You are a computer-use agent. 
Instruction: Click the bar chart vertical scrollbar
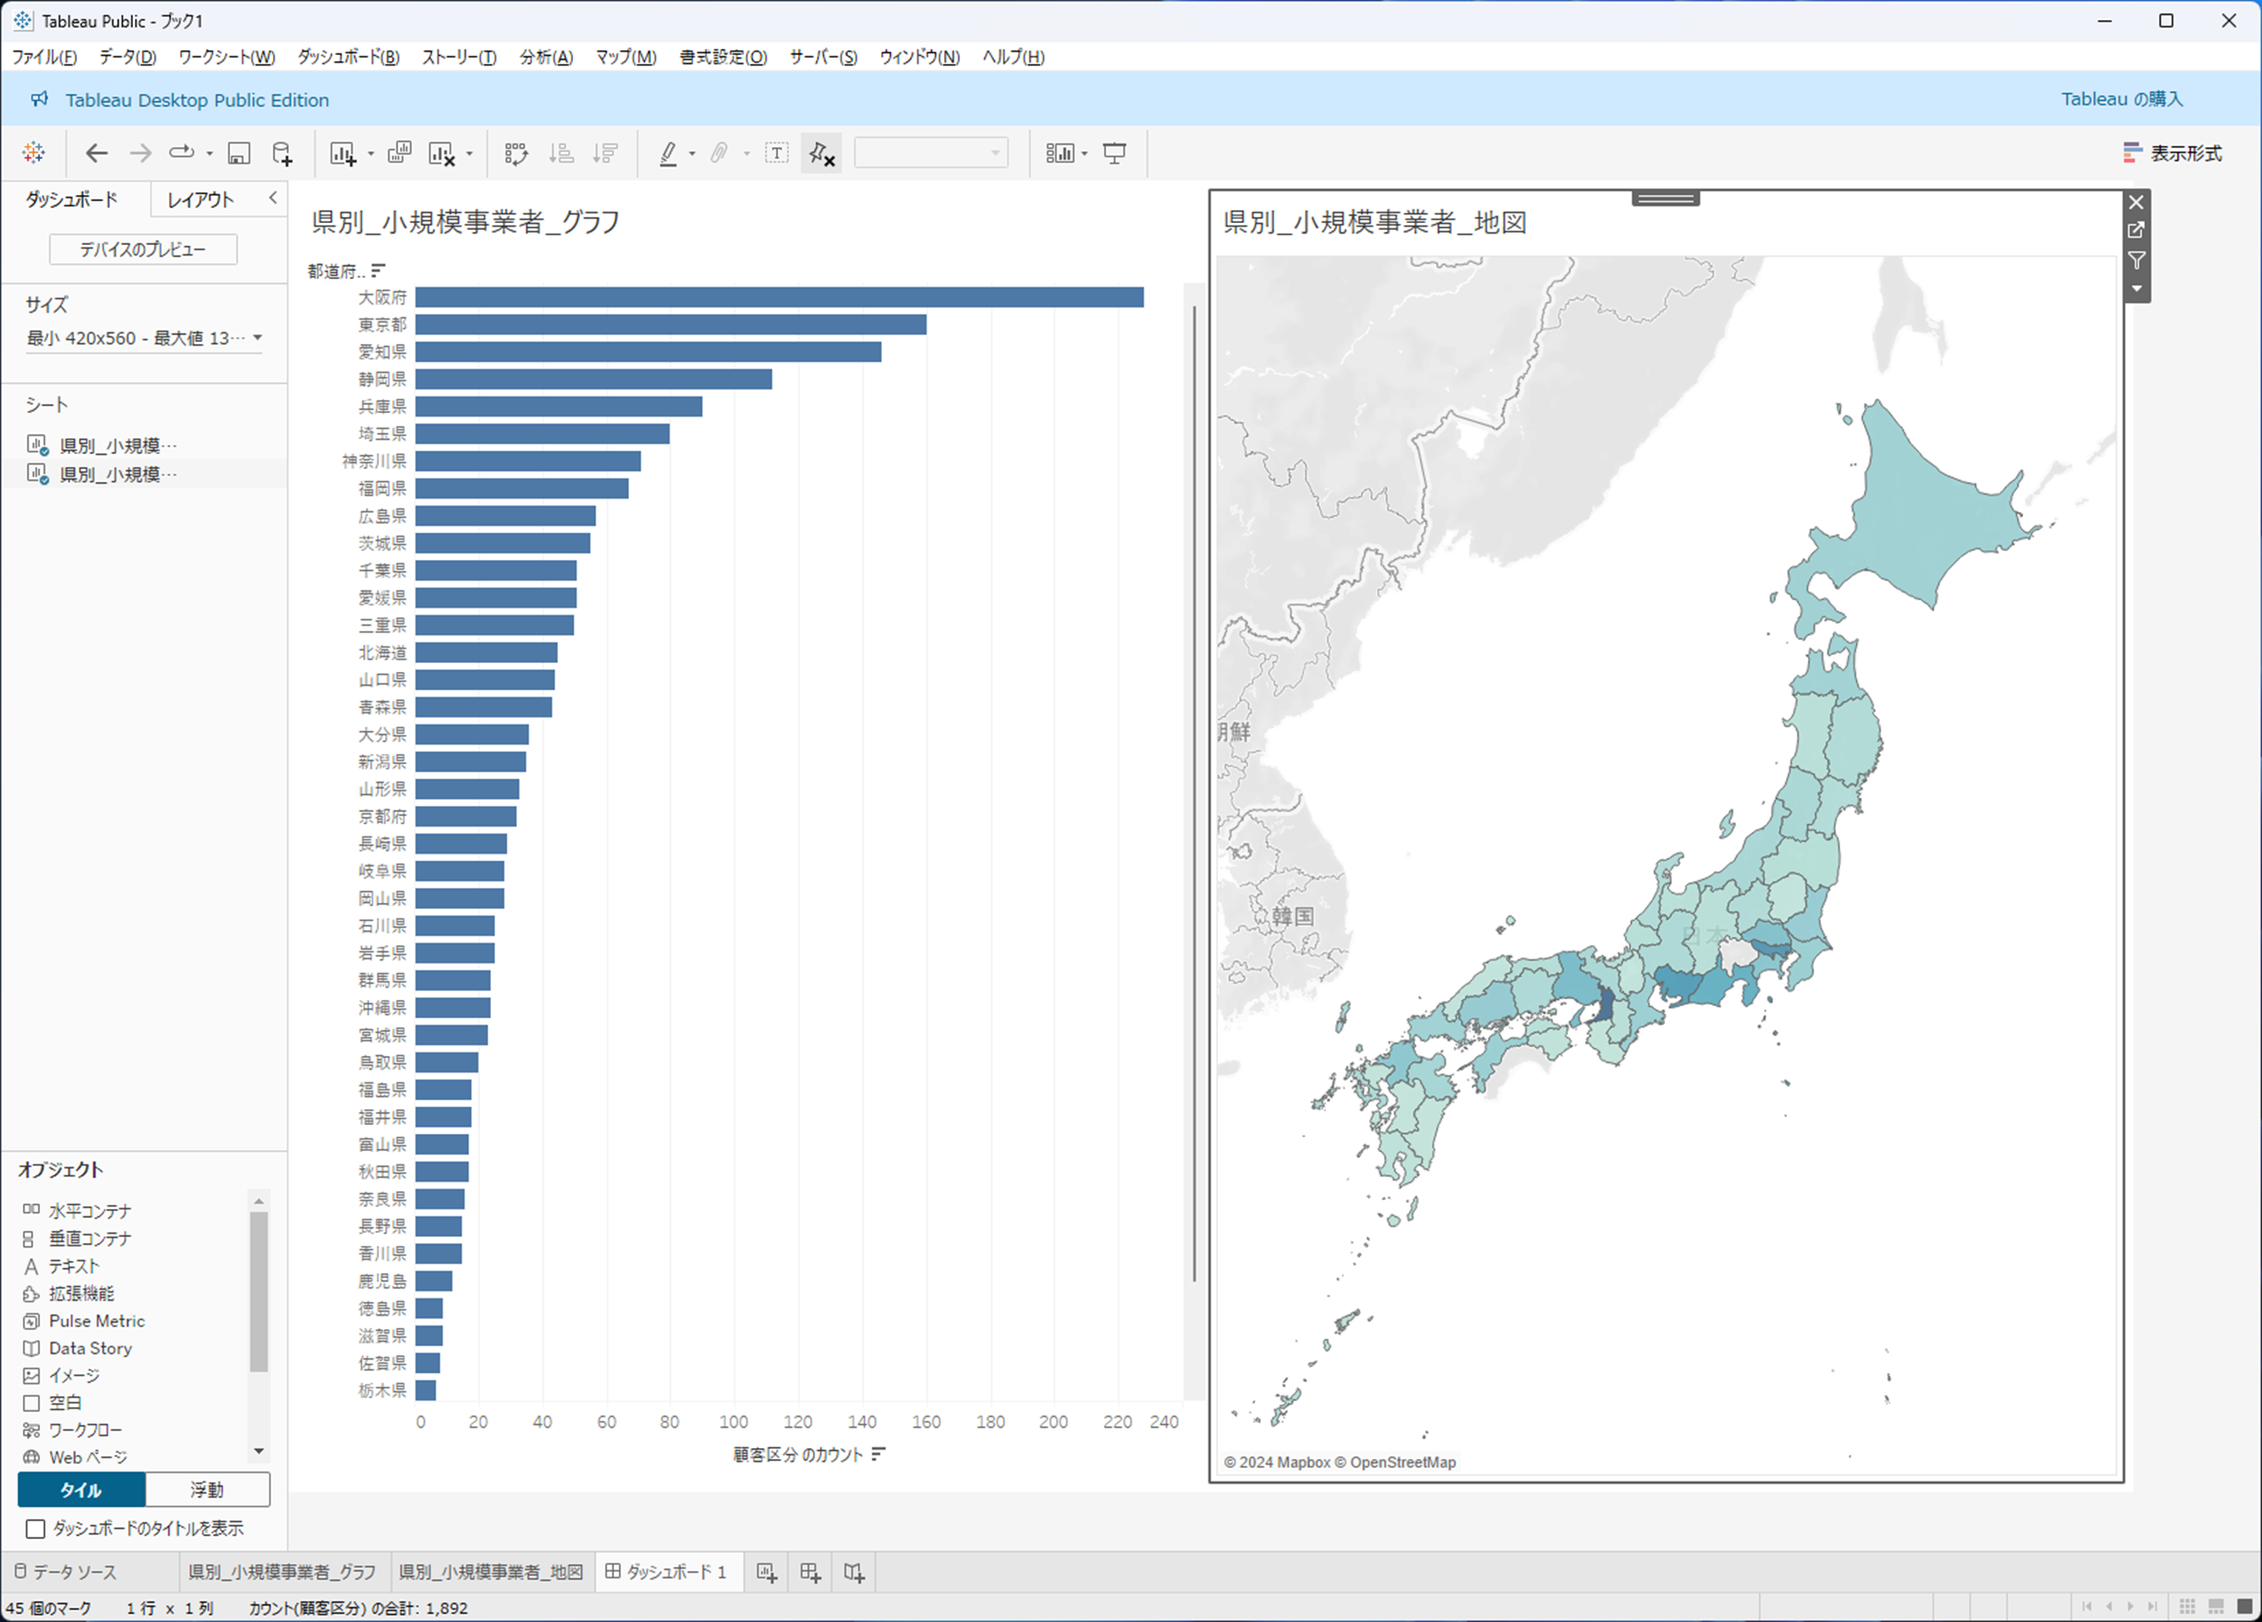[1194, 793]
